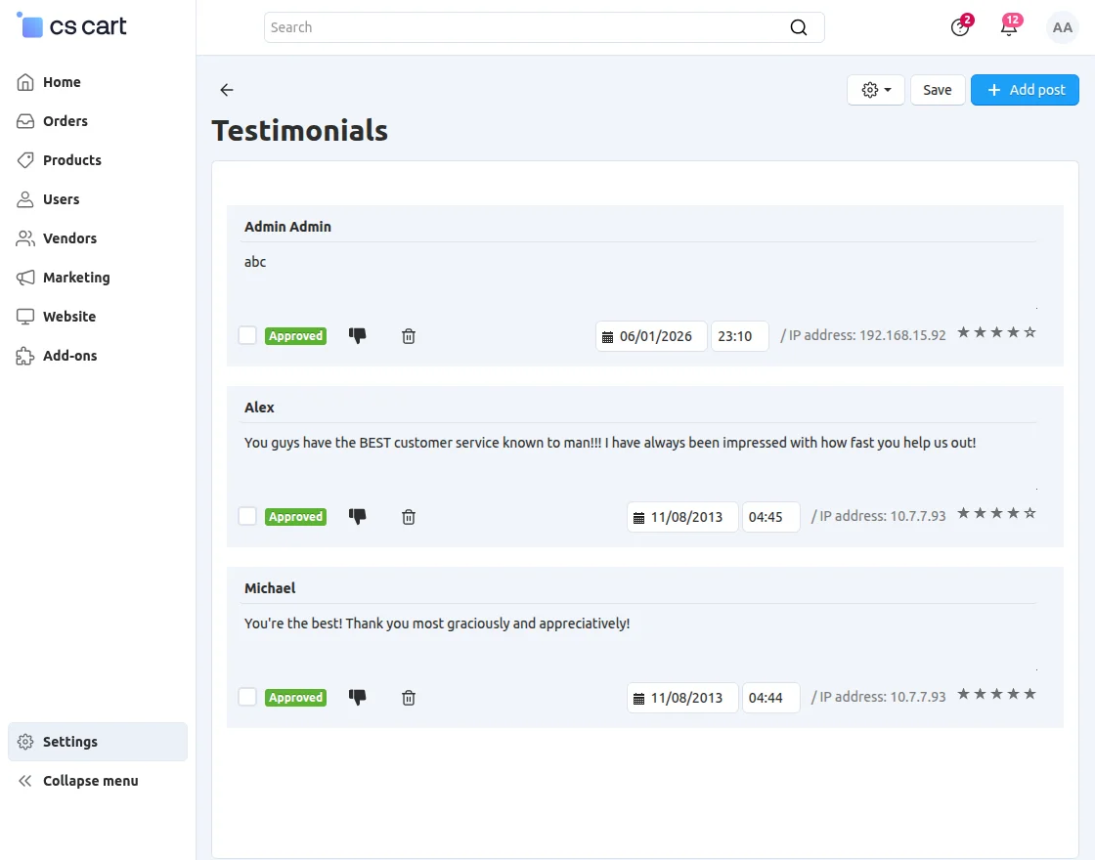Select Alex's testimonial checkbox

(247, 517)
